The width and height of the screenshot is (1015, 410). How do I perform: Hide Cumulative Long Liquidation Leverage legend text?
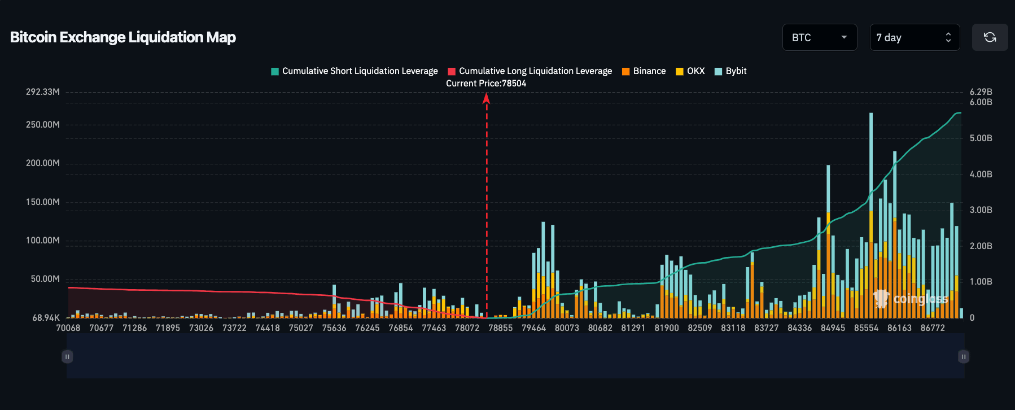pyautogui.click(x=535, y=71)
